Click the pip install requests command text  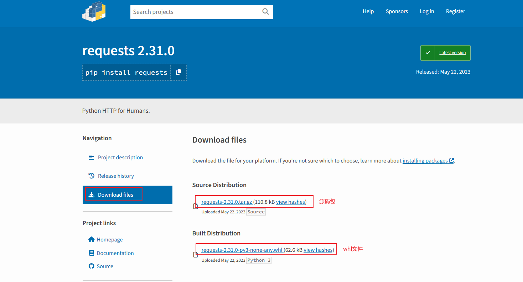click(x=126, y=73)
